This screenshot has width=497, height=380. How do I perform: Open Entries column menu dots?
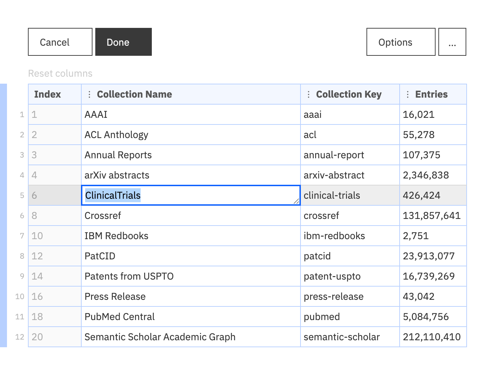click(408, 94)
